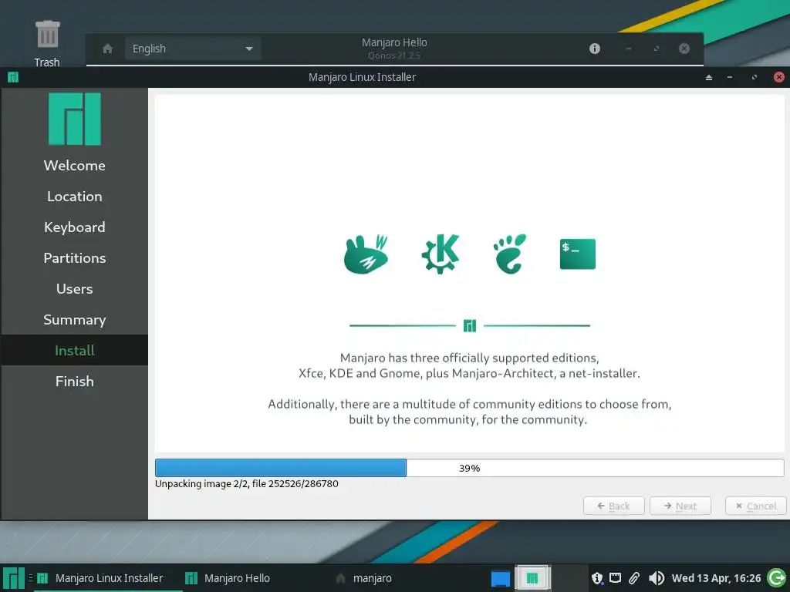
Task: Click the large Manjaro logo in sidebar
Action: pyautogui.click(x=75, y=119)
